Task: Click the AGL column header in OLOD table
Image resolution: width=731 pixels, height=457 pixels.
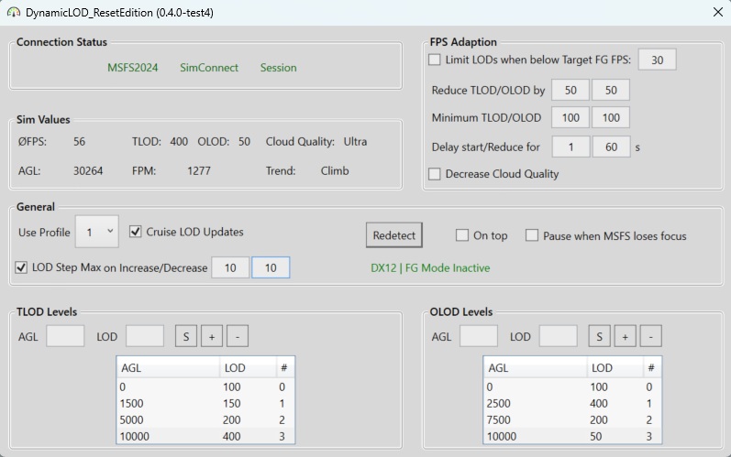Action: pos(535,367)
